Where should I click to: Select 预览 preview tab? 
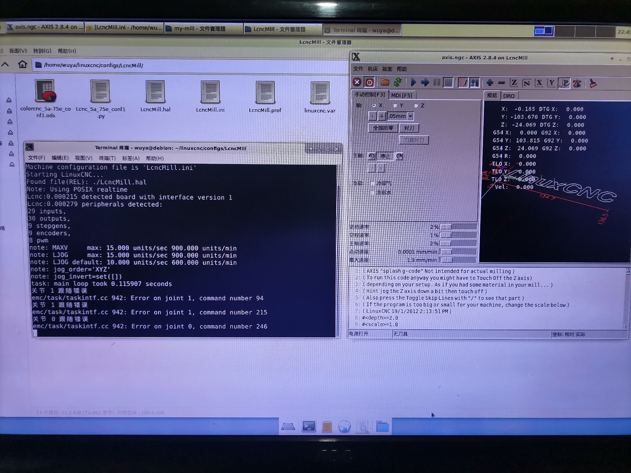[x=492, y=95]
